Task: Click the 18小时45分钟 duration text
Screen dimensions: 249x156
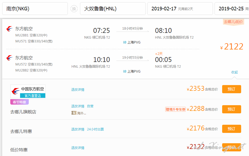Action: [x=132, y=29]
